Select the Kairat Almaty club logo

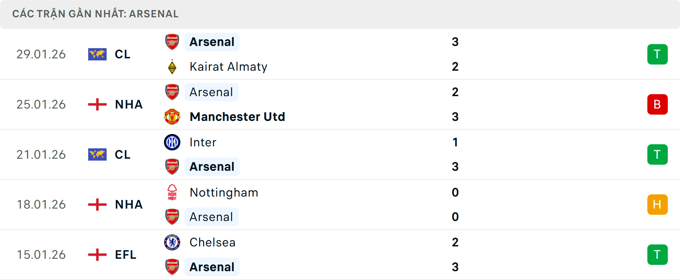tap(172, 66)
